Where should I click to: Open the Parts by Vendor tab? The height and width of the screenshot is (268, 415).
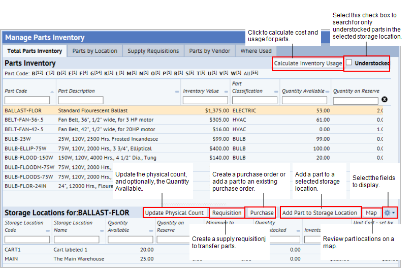[210, 51]
